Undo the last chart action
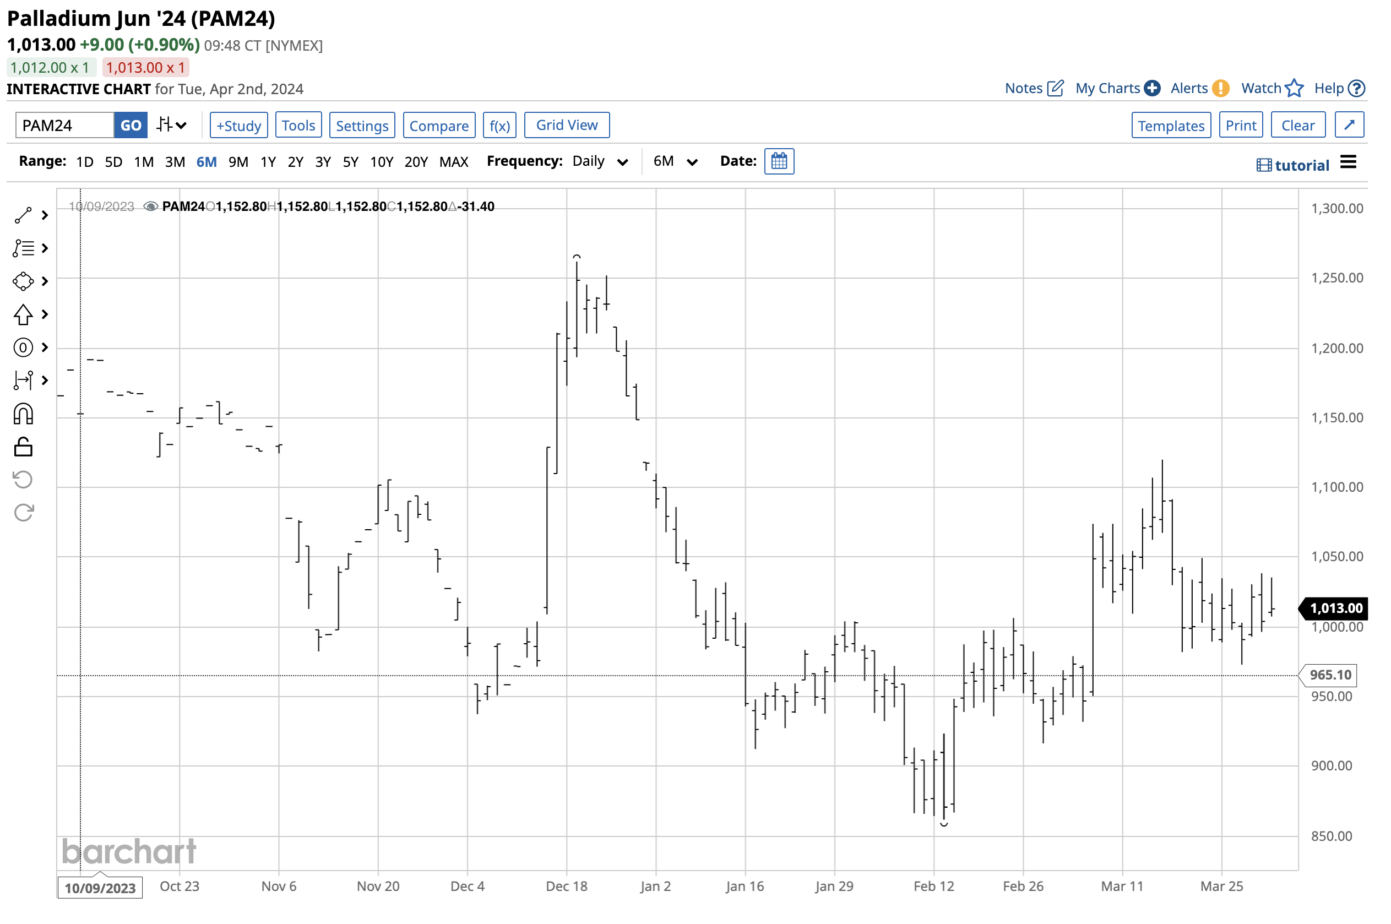1391x924 pixels. pos(23,479)
